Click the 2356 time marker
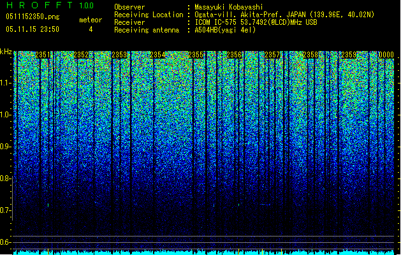Image resolution: width=401 pixels, height=255 pixels. [x=234, y=55]
